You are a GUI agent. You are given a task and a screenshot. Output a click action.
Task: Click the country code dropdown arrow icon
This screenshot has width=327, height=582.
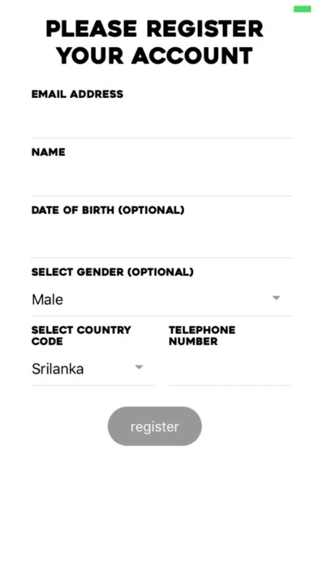click(x=139, y=367)
